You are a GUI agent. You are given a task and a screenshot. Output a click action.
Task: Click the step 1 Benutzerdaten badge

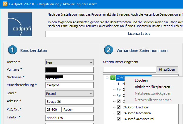point(12,50)
